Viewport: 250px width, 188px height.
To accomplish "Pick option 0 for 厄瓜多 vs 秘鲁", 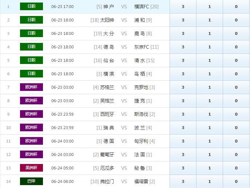I will coord(236,168).
